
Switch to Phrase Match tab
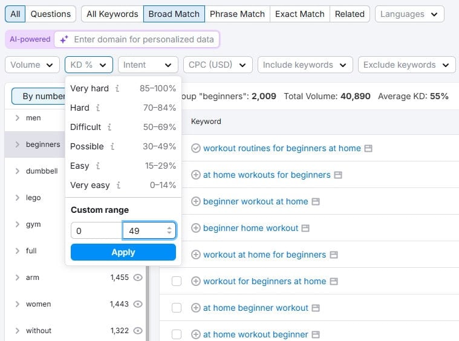[x=237, y=14]
